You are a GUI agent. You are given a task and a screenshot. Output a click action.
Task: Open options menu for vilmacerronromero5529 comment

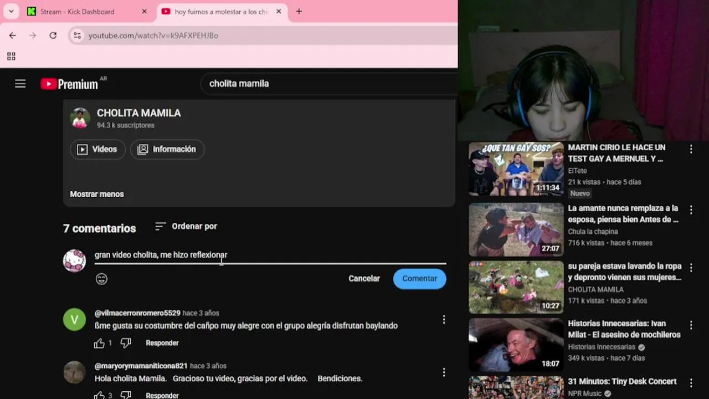[x=444, y=319]
